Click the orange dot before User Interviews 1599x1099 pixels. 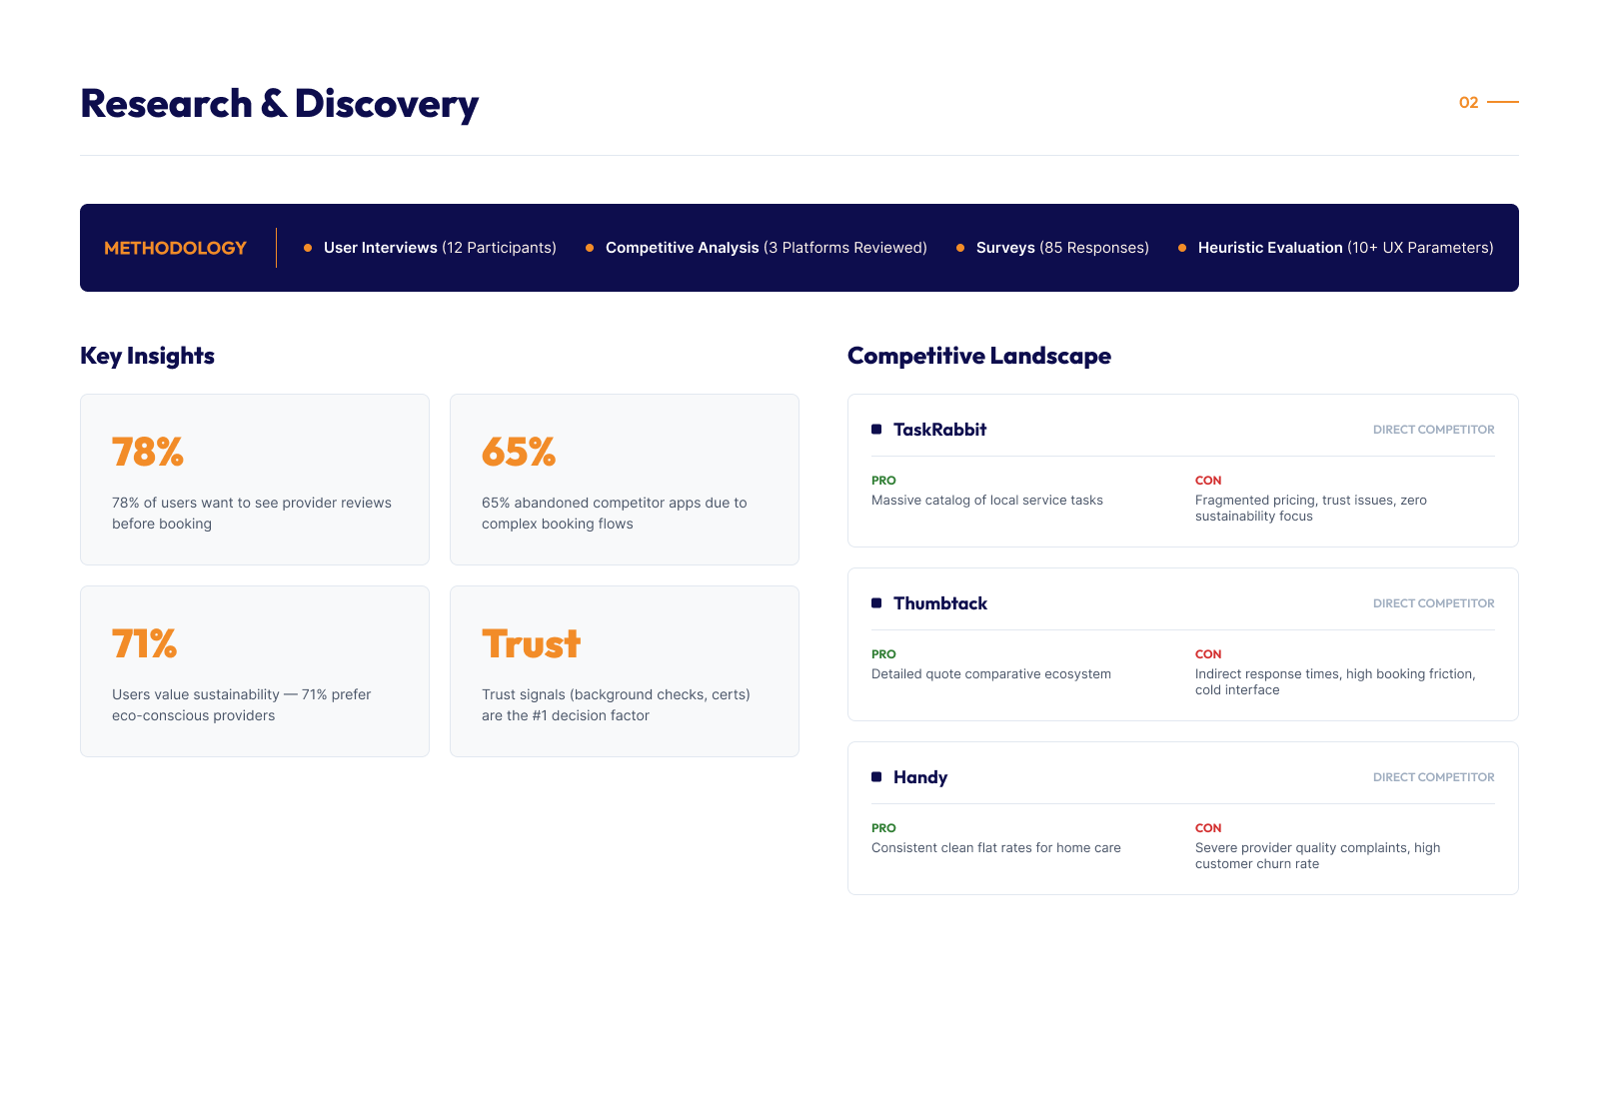[308, 248]
